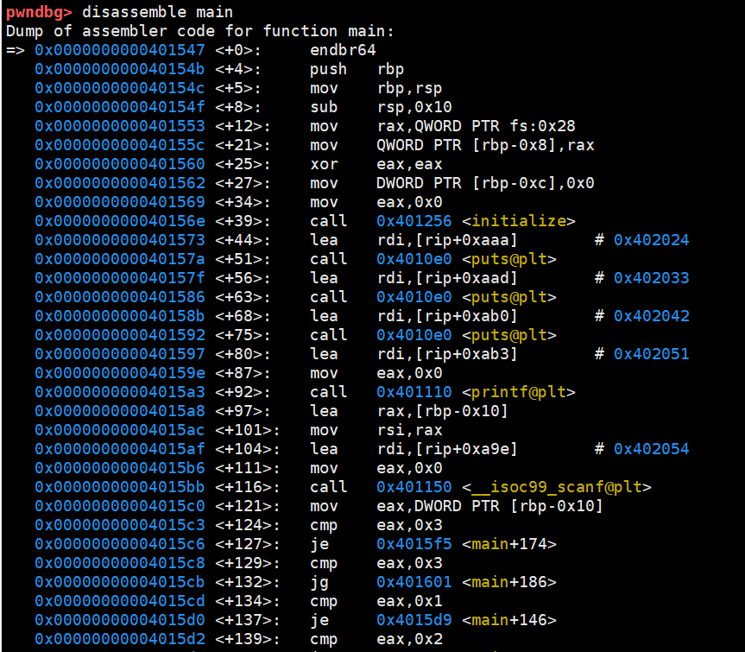The image size is (745, 652).
Task: Click address 0x0000000000401597
Action: pos(120,354)
